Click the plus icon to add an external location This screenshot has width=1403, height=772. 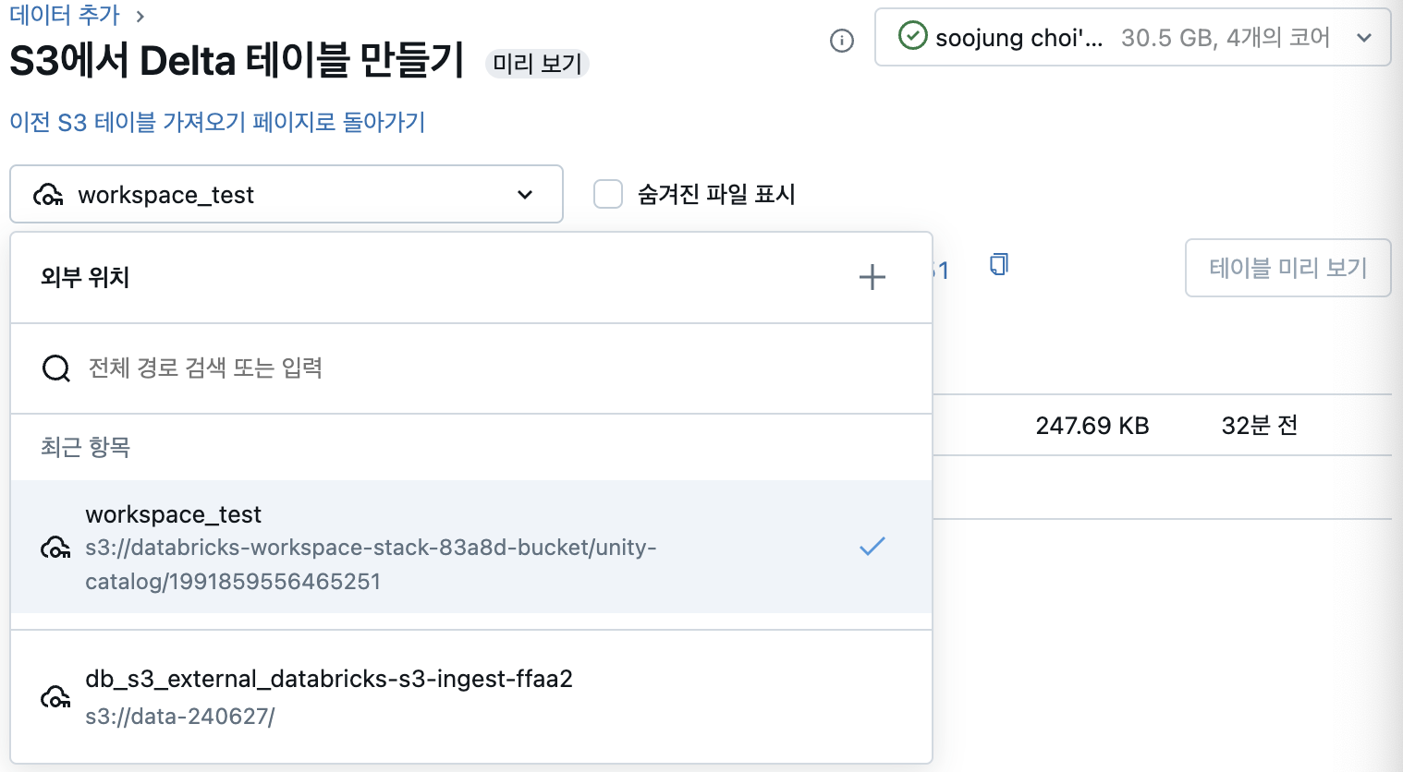coord(872,277)
